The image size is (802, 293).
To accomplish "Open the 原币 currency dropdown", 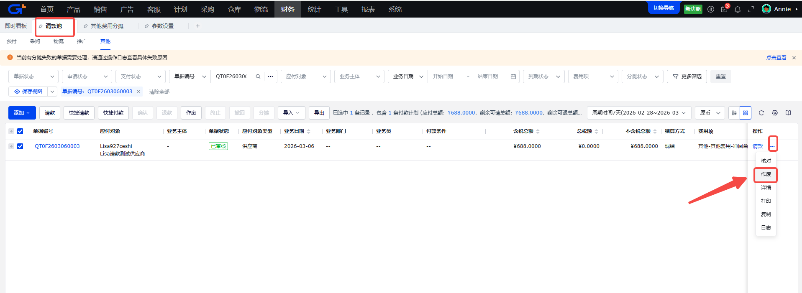I will coord(710,113).
